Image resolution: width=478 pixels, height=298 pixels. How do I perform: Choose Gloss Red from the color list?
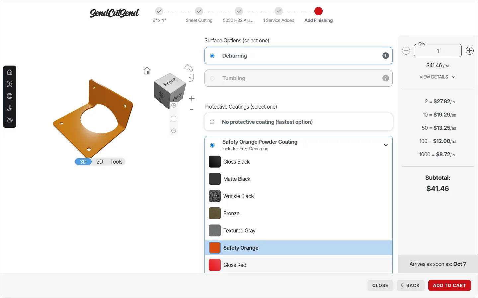coord(298,265)
